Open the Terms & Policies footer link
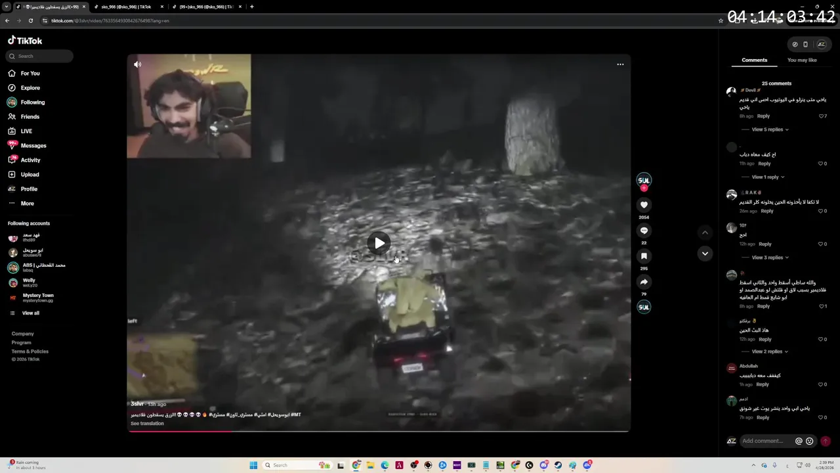Screen dimensions: 840x473 (30, 351)
